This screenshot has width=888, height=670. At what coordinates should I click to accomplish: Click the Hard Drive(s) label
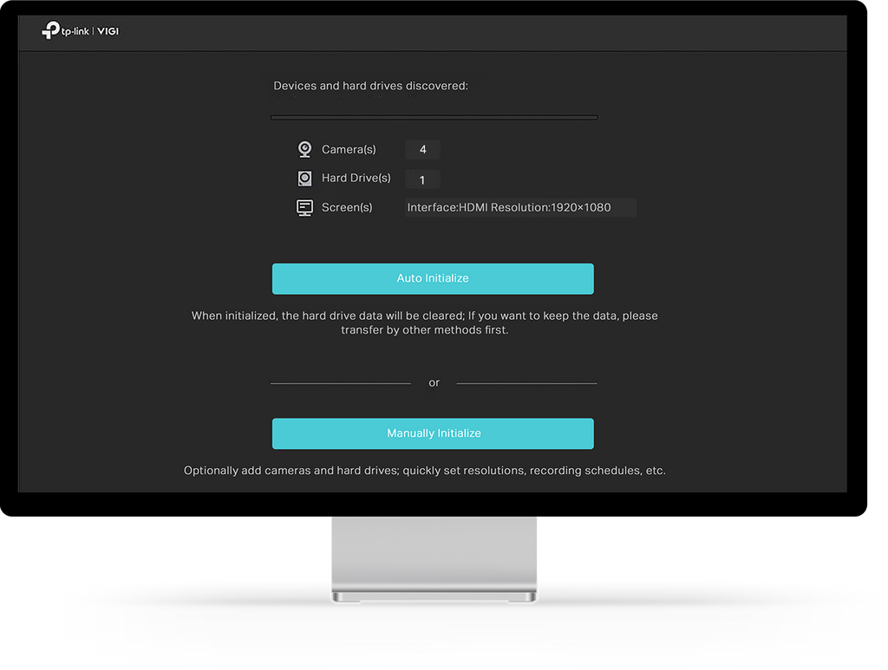(x=356, y=179)
